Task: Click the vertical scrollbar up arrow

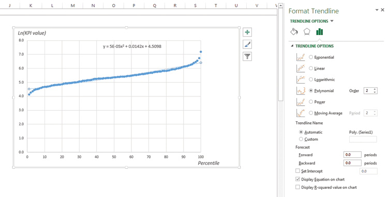Action: coord(280,6)
